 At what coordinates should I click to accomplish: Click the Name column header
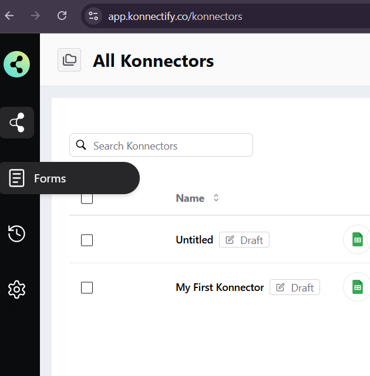coord(190,198)
